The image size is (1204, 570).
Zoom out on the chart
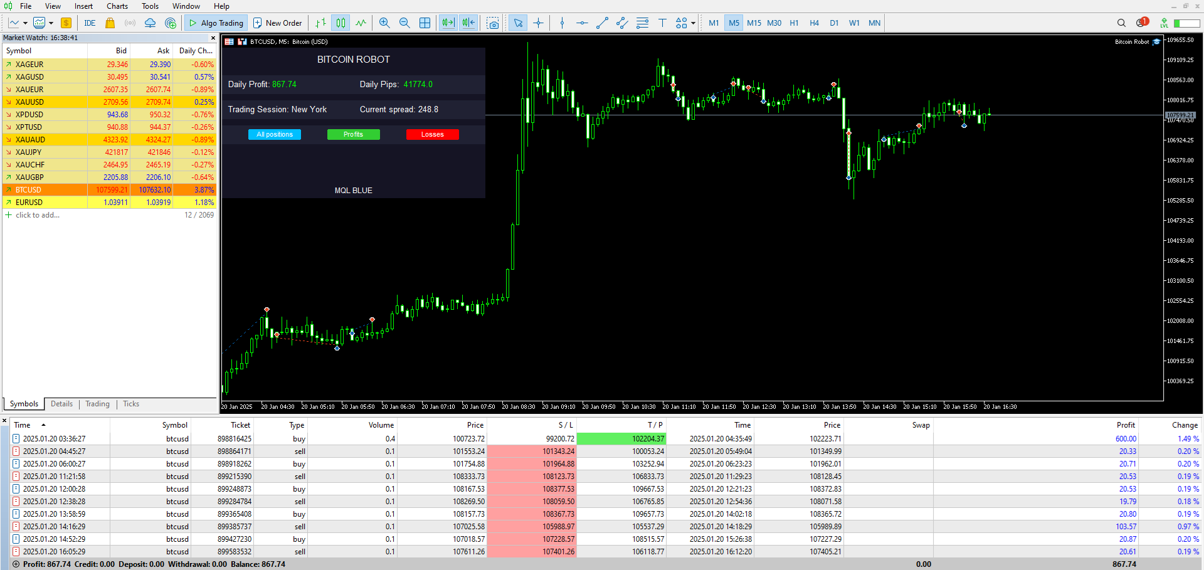click(404, 23)
